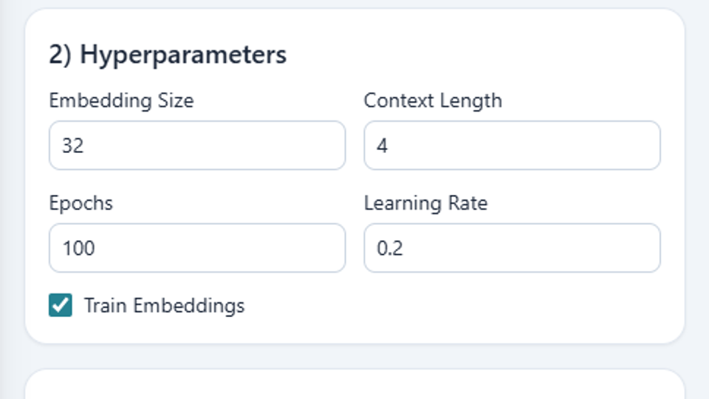
Task: Focus the Embedding Size input field
Action: 197,146
